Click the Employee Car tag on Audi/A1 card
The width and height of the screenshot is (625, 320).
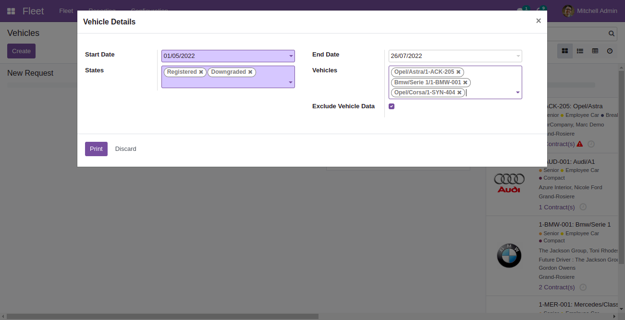(x=582, y=170)
